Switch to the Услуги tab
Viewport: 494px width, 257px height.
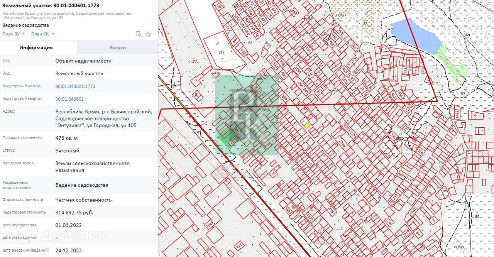(117, 47)
